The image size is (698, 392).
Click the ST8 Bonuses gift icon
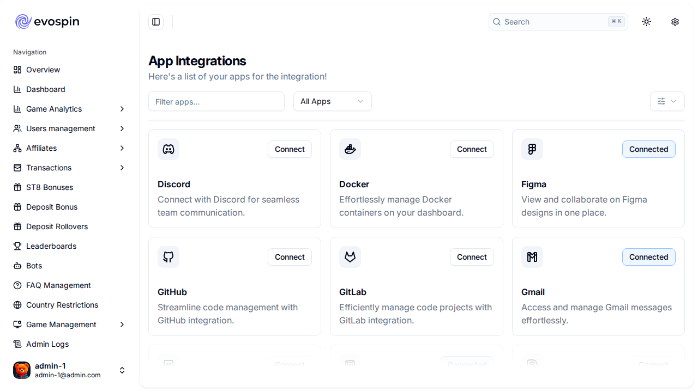17,187
